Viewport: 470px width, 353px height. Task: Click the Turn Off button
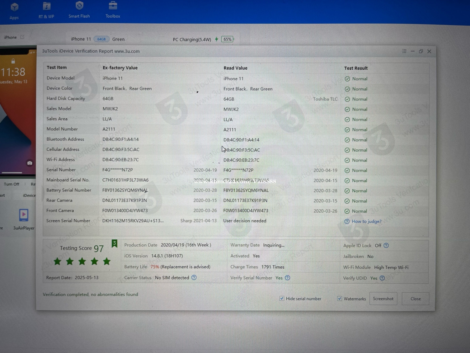pyautogui.click(x=12, y=184)
